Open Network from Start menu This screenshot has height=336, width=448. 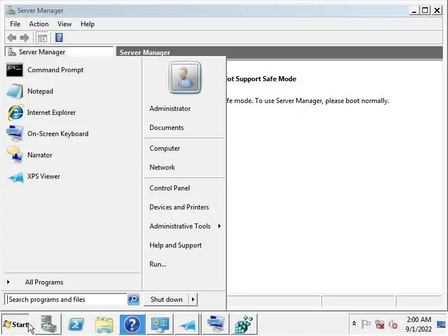point(162,167)
